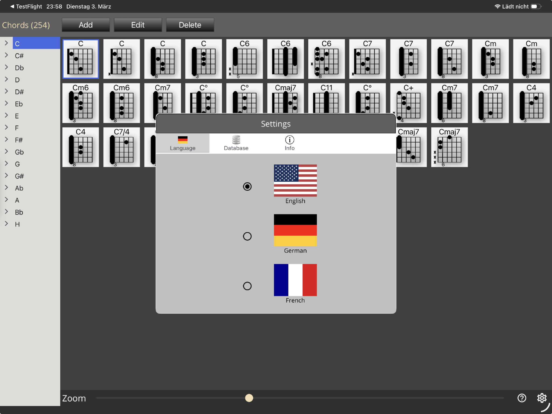Click the Delete button
Image resolution: width=552 pixels, height=414 pixels.
[190, 25]
